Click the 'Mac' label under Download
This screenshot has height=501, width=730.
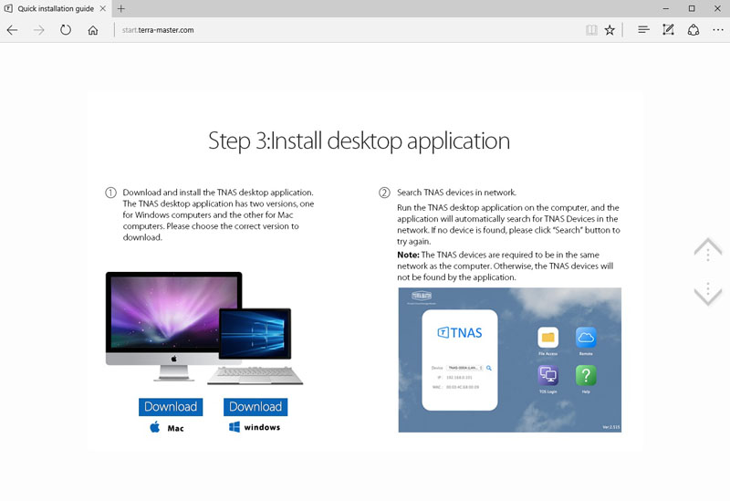(175, 428)
